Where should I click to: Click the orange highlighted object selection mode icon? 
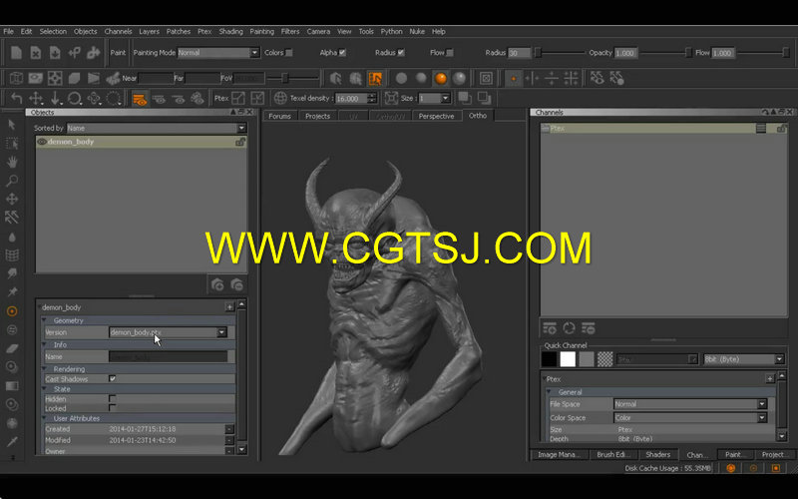[x=375, y=79]
